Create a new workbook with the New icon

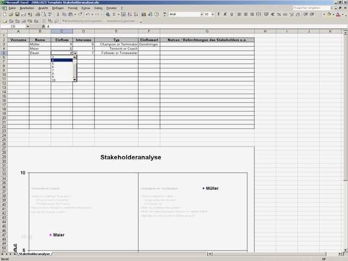click(x=5, y=15)
